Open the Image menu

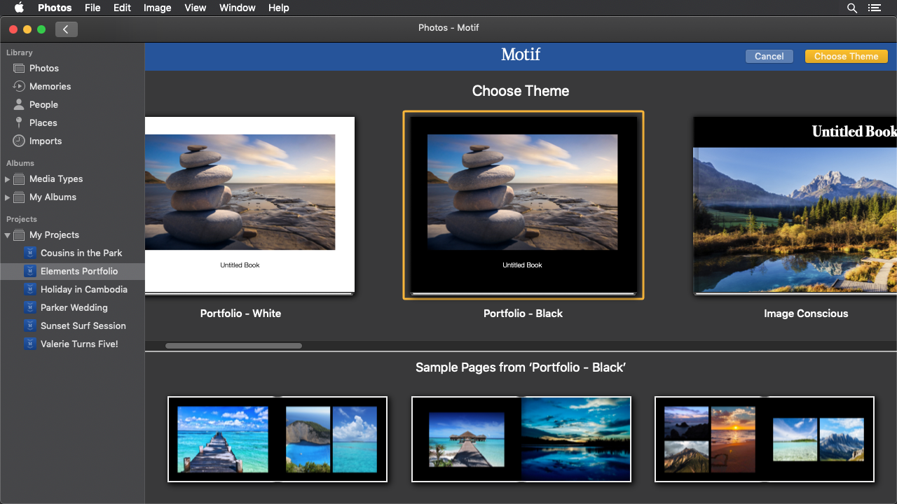pos(157,8)
